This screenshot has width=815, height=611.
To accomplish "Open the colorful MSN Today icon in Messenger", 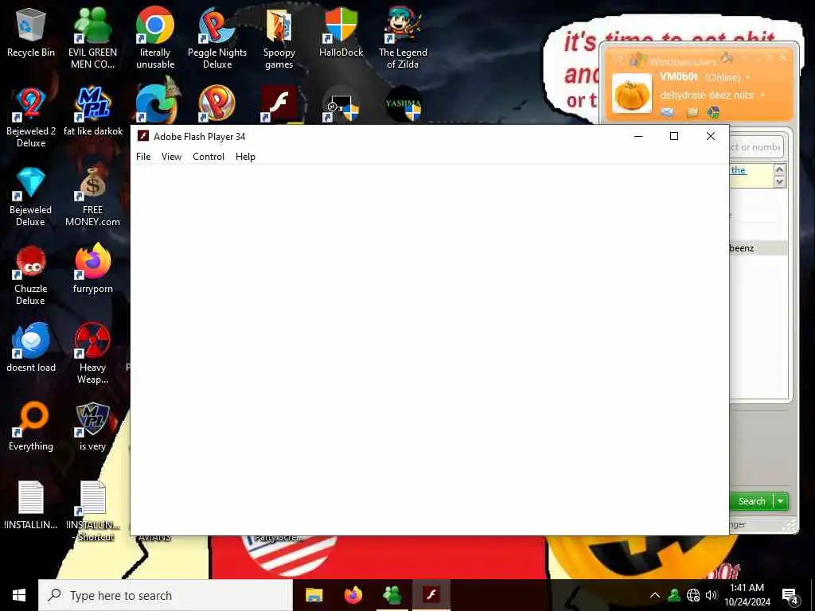I will [x=714, y=112].
